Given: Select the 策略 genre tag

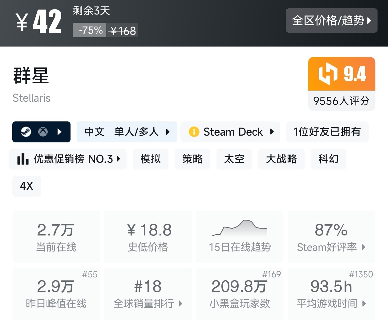Looking at the screenshot, I should point(192,159).
